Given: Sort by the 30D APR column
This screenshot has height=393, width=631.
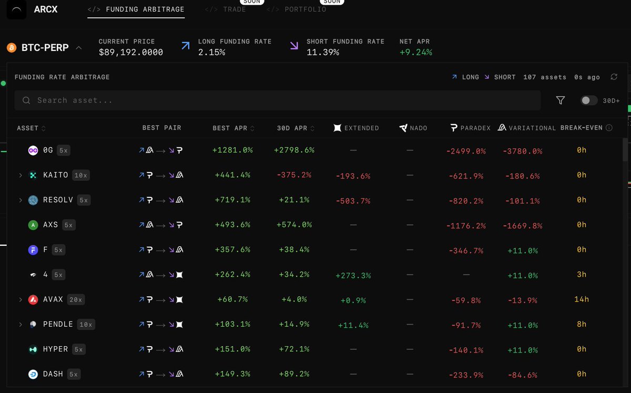Looking at the screenshot, I should (295, 128).
